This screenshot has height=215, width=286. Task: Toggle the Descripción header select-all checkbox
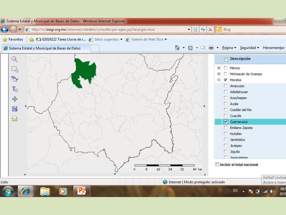226,59
